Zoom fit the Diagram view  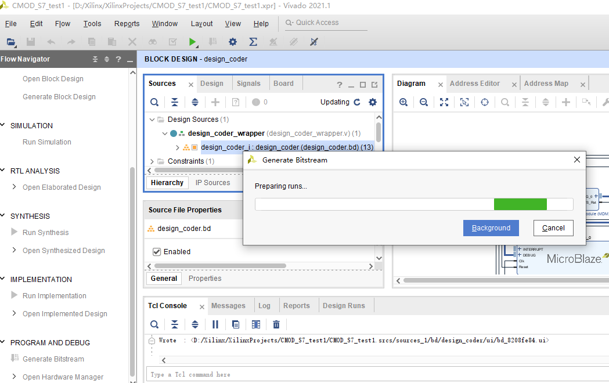tap(444, 102)
